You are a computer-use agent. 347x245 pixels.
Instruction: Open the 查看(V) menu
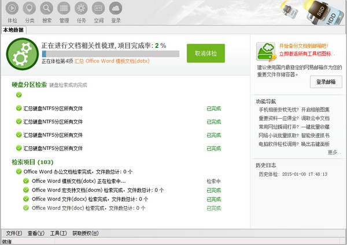point(36,233)
